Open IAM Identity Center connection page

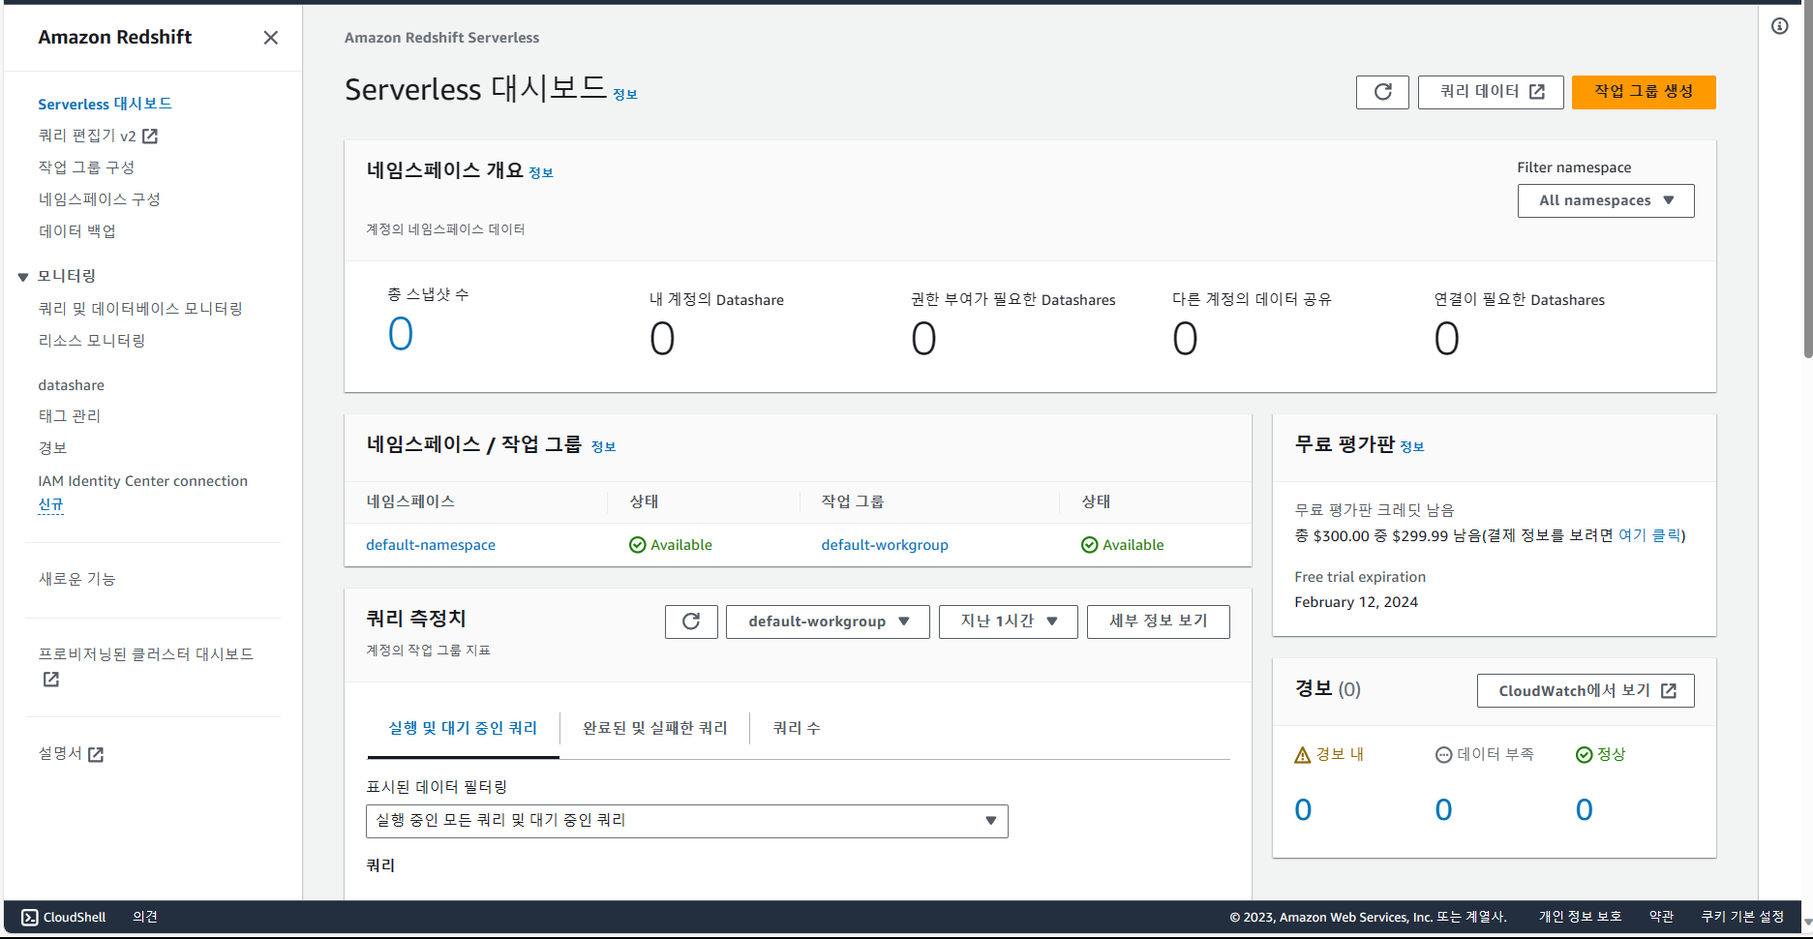[x=142, y=481]
